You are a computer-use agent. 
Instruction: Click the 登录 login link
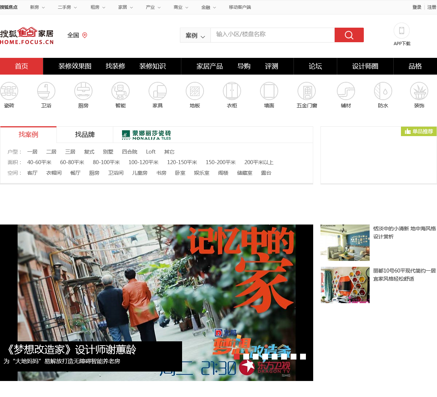pyautogui.click(x=417, y=7)
